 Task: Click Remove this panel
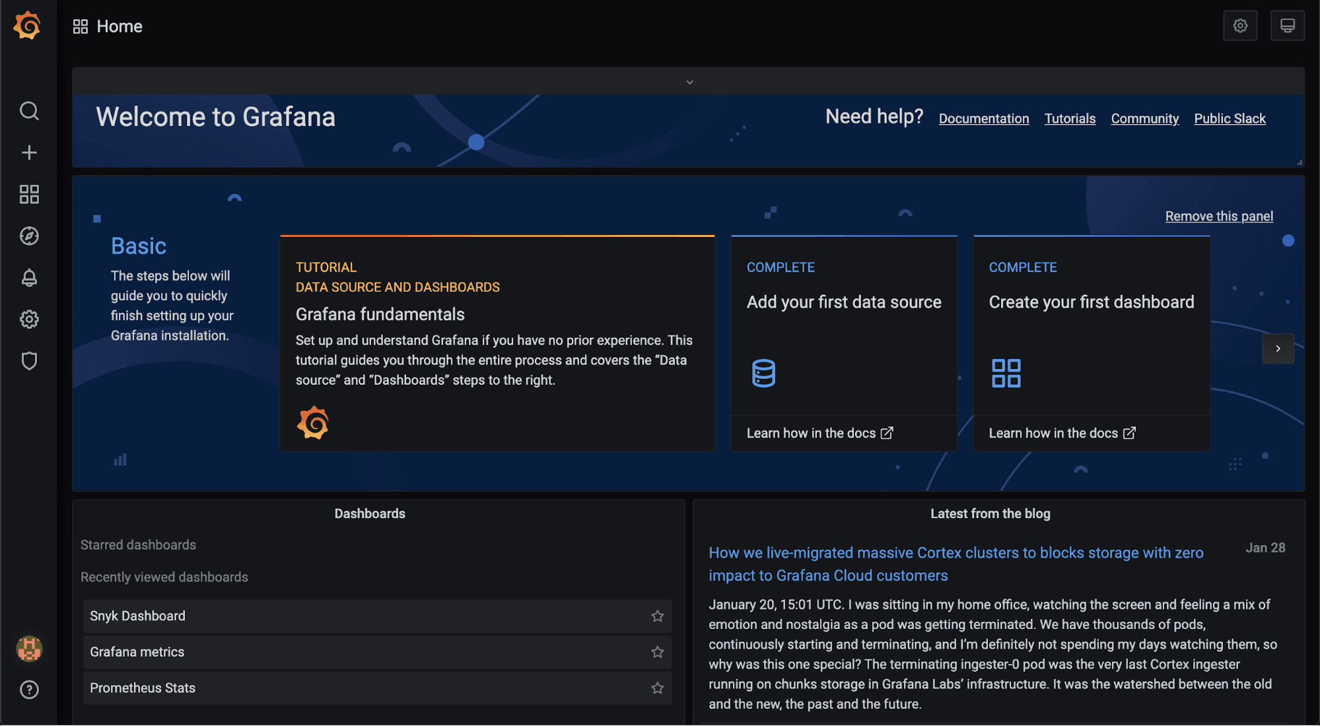1219,216
